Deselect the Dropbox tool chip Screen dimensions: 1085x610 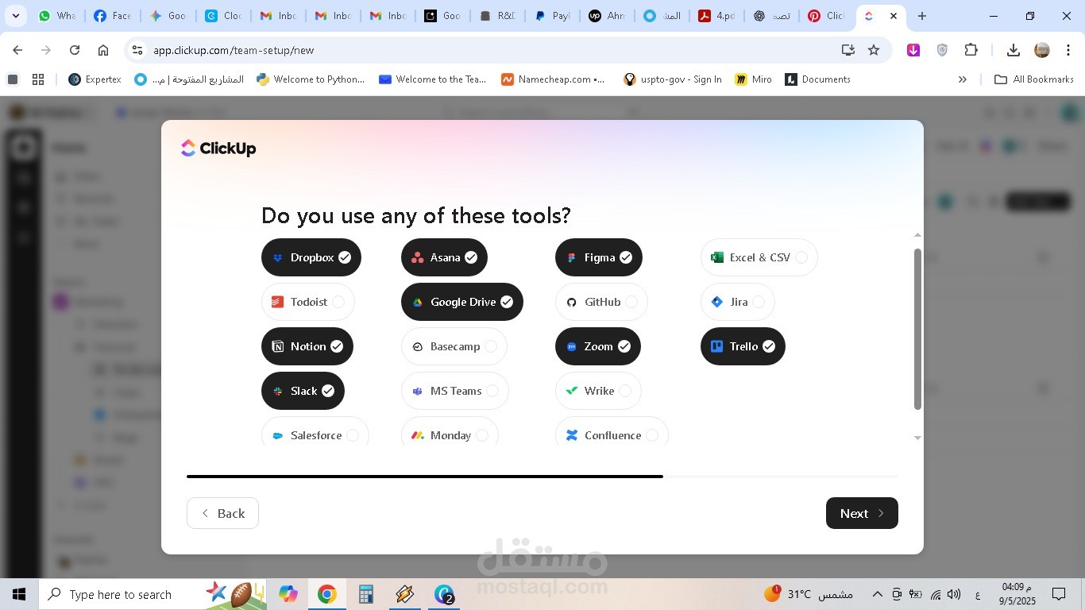(311, 257)
